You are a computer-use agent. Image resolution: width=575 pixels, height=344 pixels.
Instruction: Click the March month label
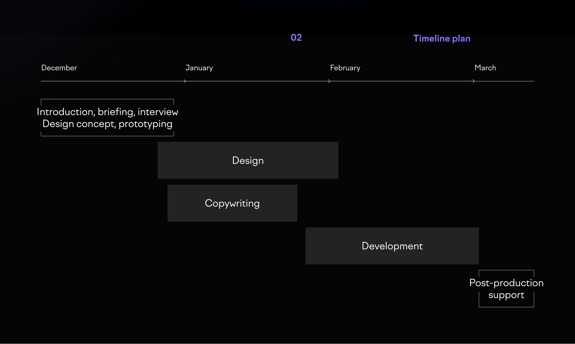[485, 68]
